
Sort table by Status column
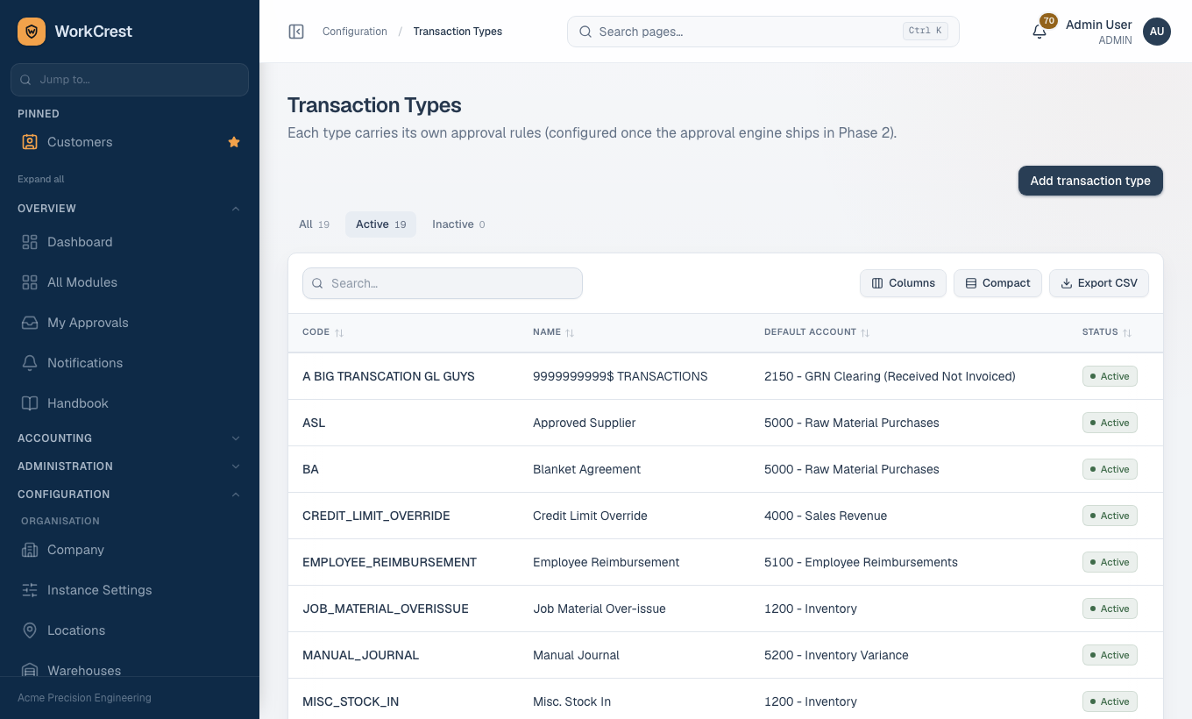1107,332
